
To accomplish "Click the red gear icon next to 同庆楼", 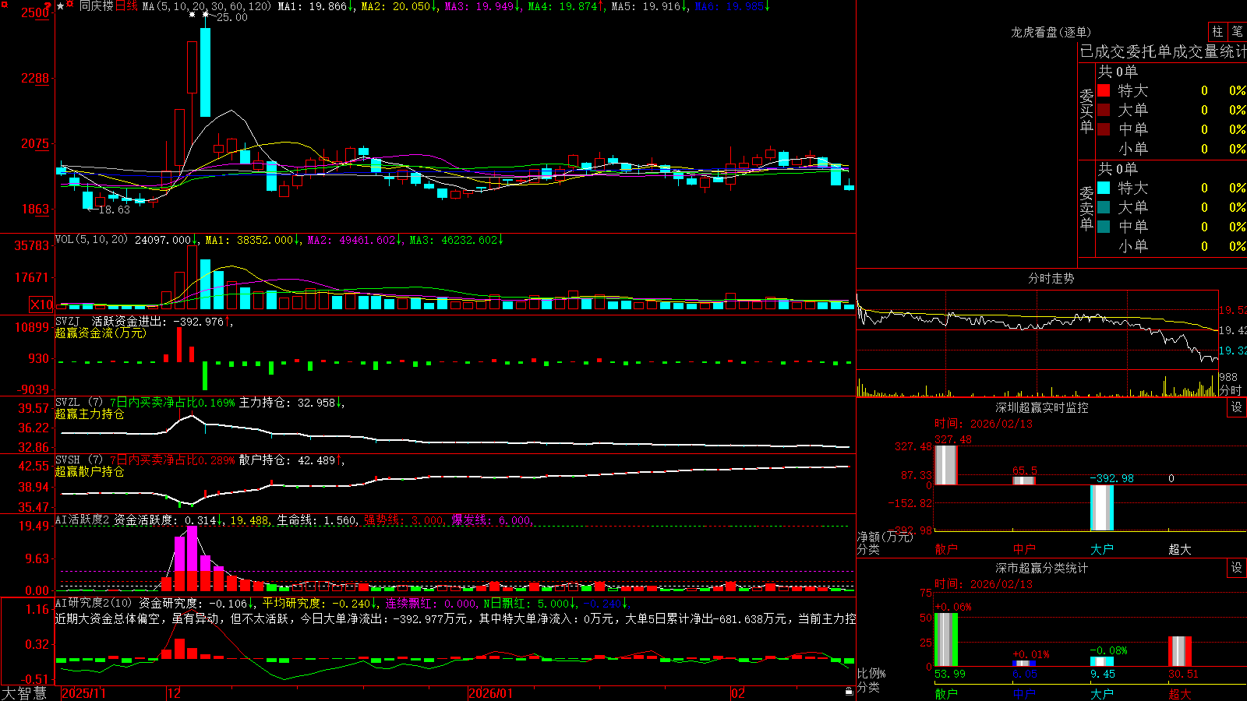I will pyautogui.click(x=70, y=5).
